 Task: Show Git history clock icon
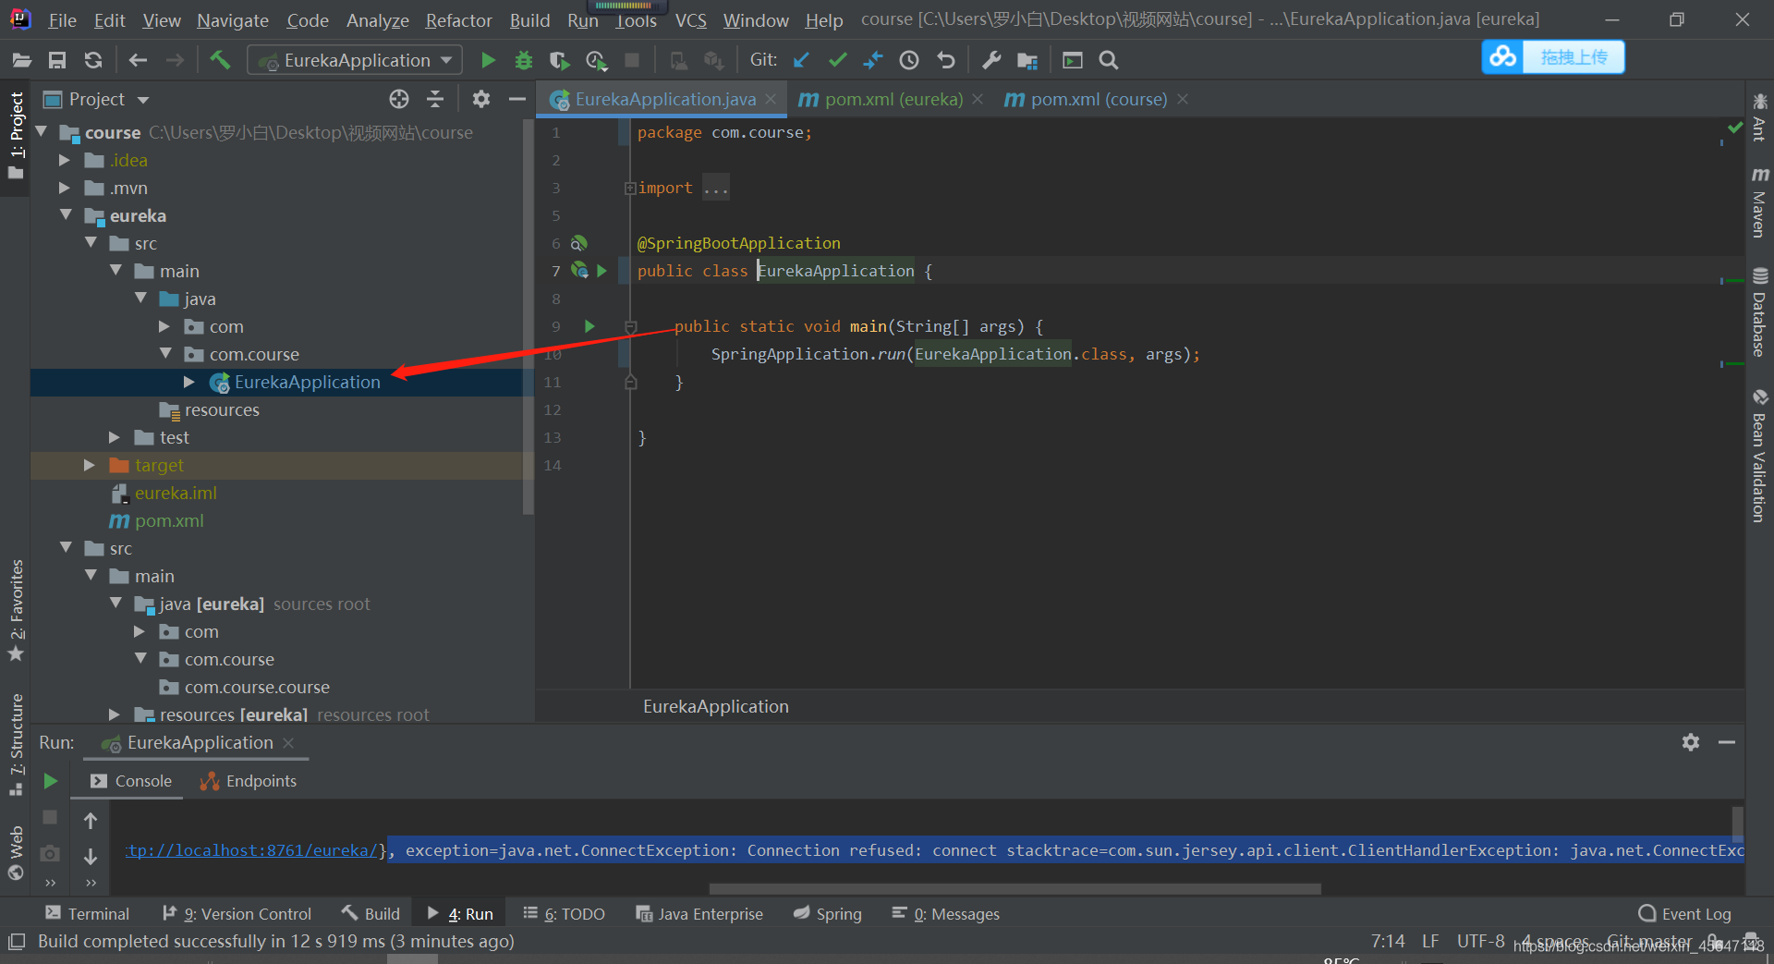[x=909, y=60]
